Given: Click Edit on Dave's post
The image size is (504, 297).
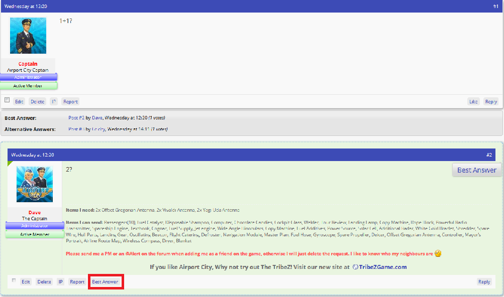Looking at the screenshot, I should tap(26, 282).
